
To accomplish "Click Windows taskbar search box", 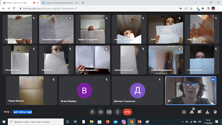I will pos(36,122).
